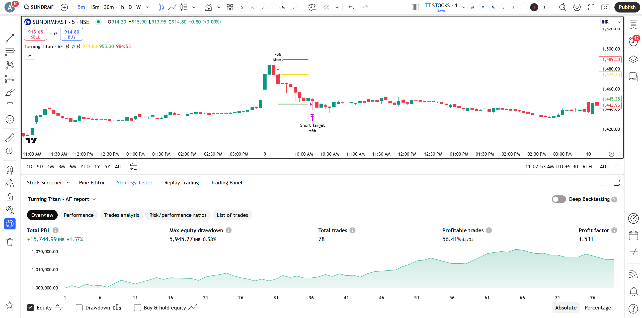Remove drawings with trash icon

click(10, 242)
